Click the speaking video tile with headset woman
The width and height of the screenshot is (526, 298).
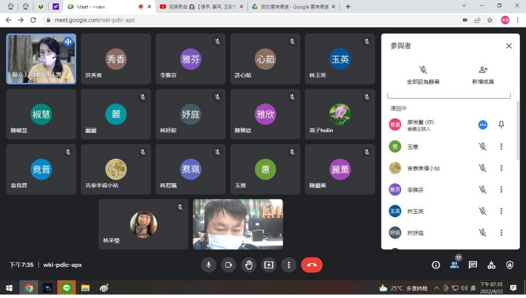coord(41,59)
